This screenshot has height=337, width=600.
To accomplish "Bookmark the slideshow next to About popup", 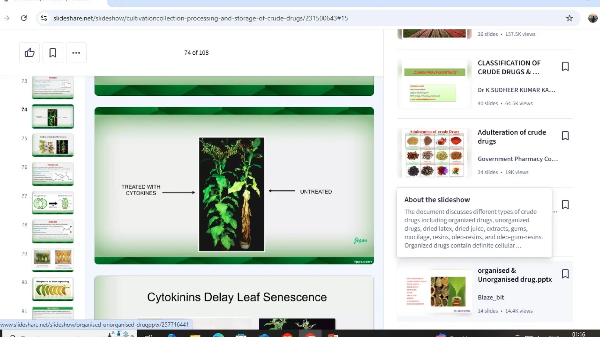I will click(565, 204).
